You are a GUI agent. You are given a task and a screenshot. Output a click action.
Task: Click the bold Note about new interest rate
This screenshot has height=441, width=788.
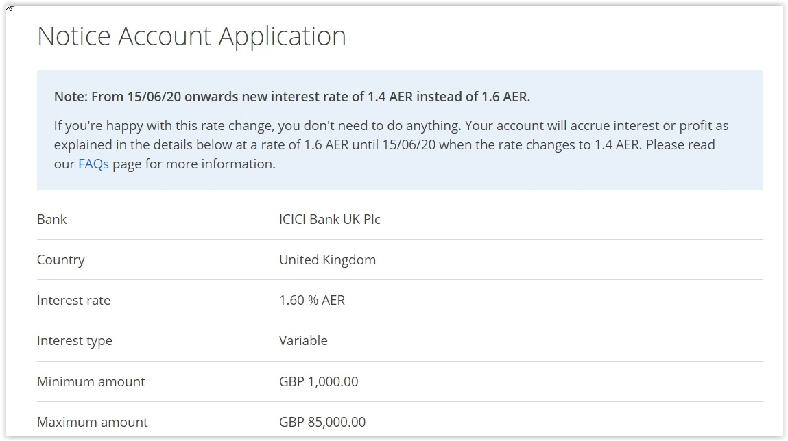click(291, 97)
